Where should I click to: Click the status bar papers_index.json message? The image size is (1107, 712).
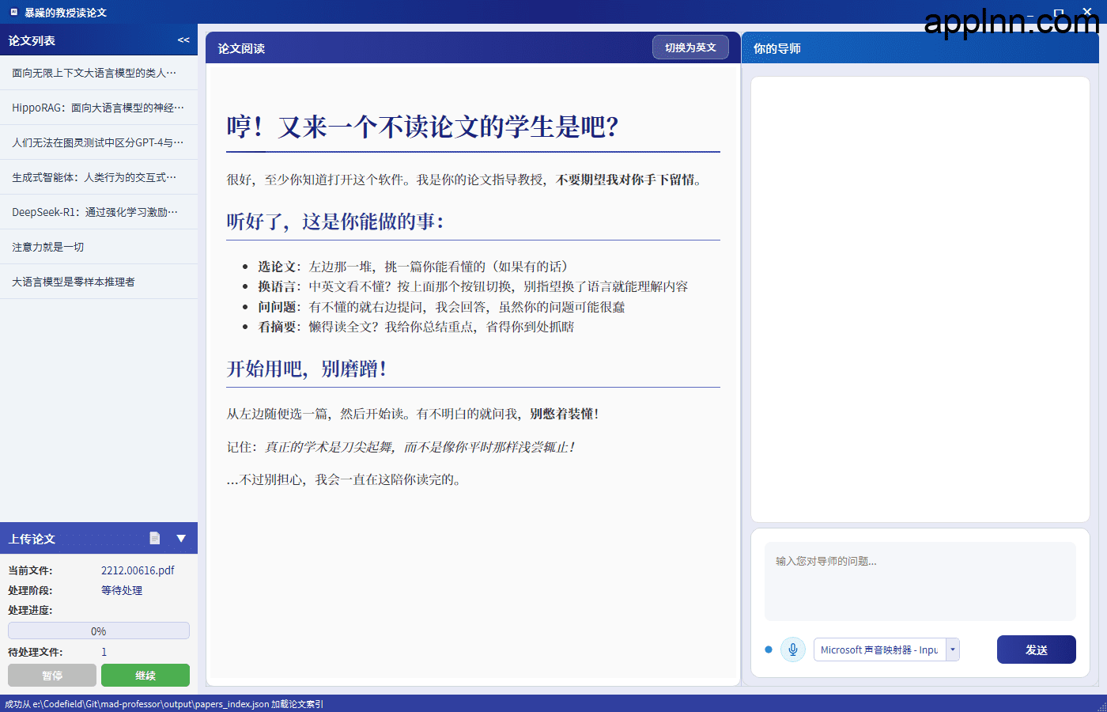tap(164, 704)
